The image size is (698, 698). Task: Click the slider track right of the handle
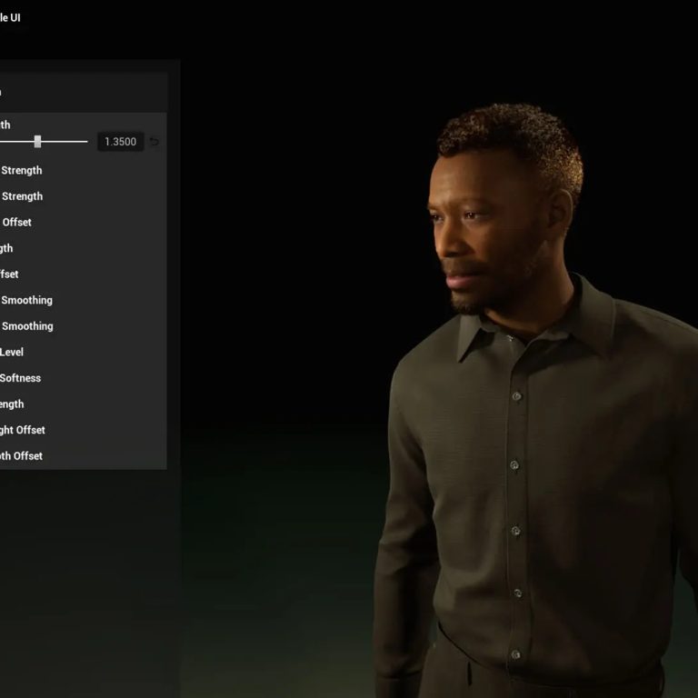tap(65, 142)
